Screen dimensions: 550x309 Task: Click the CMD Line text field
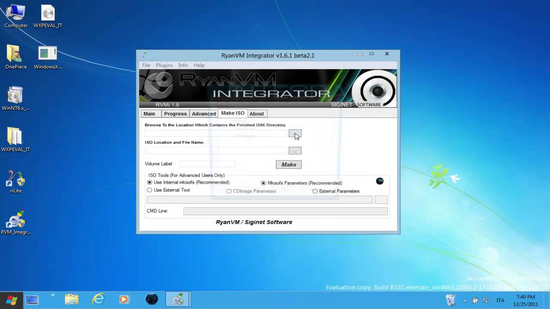click(x=285, y=211)
